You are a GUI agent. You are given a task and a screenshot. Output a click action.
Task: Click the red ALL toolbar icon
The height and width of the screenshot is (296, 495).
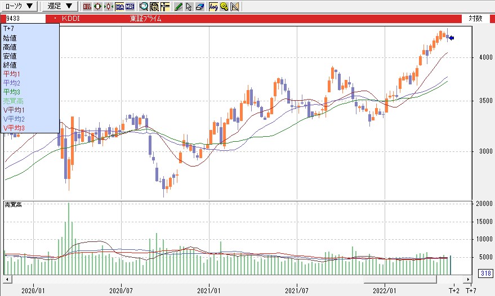[x=87, y=7]
